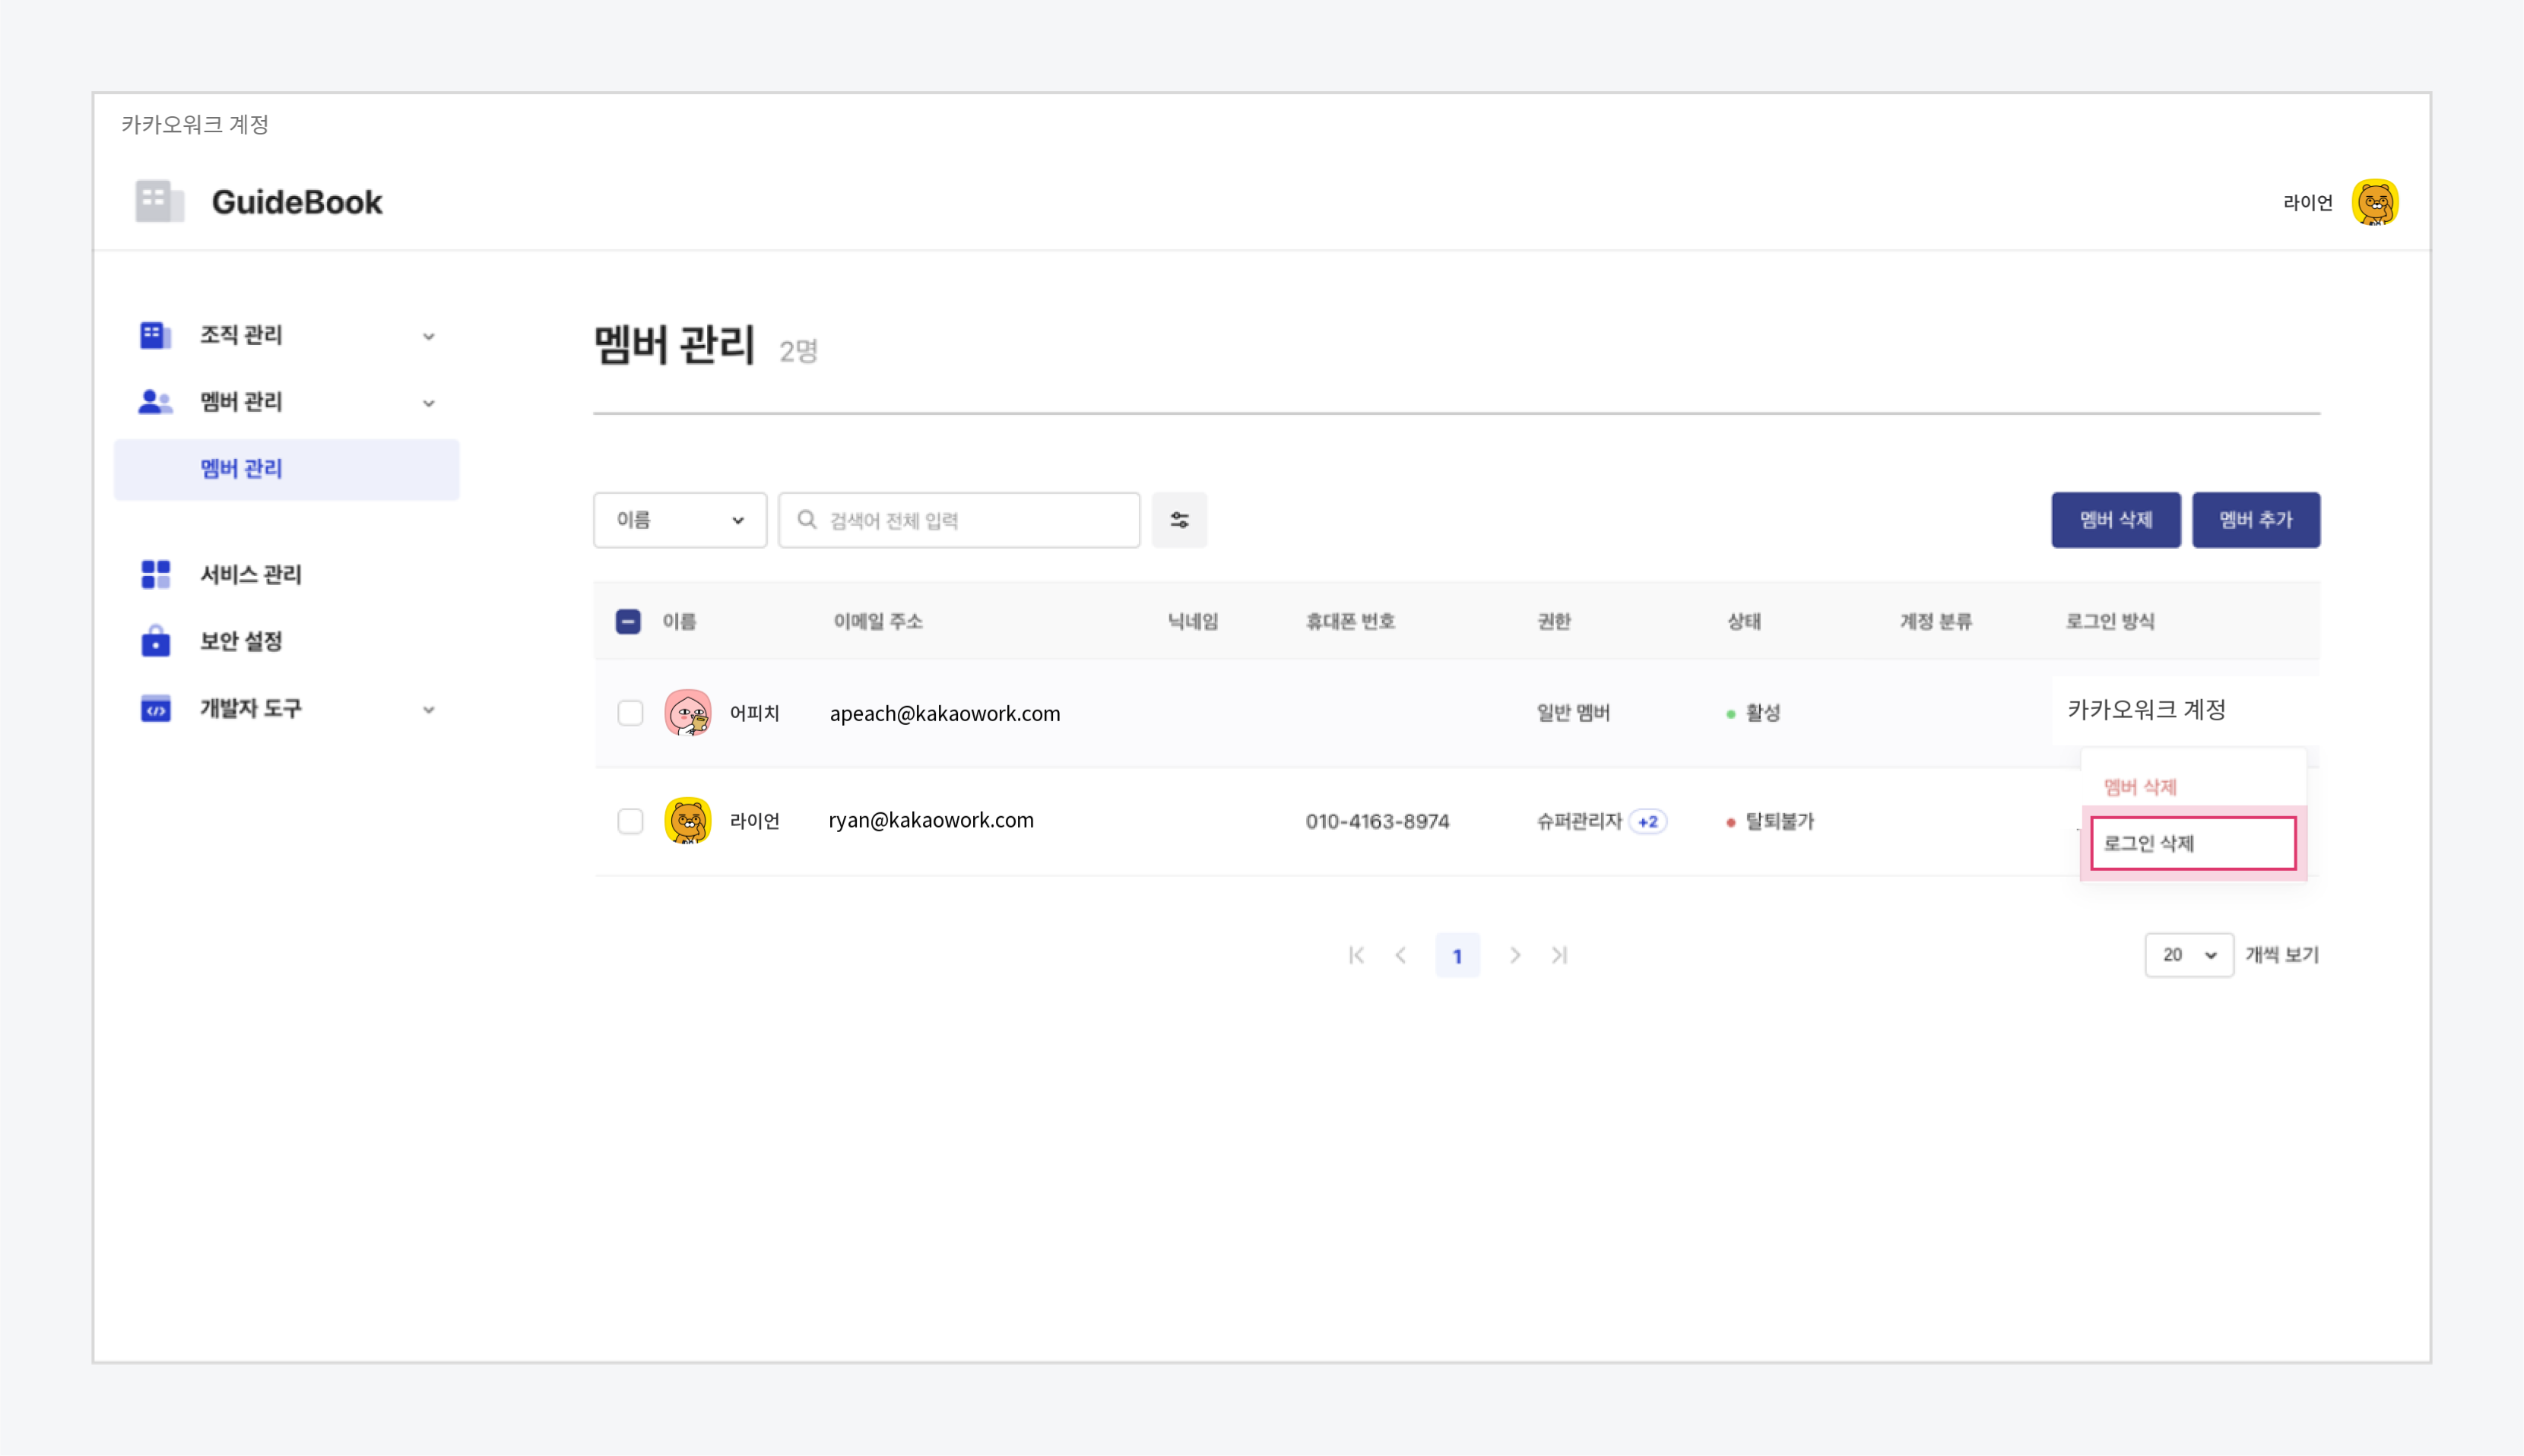Open Ryan's profile avatar in header

2374,203
